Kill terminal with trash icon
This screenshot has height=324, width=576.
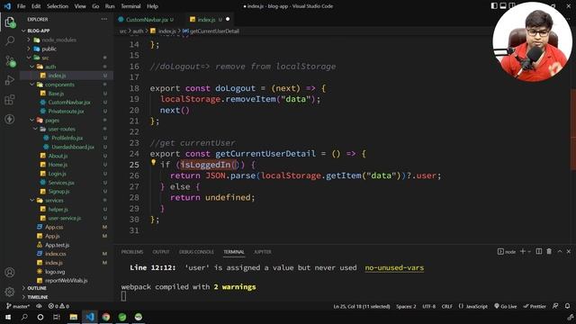coord(549,252)
